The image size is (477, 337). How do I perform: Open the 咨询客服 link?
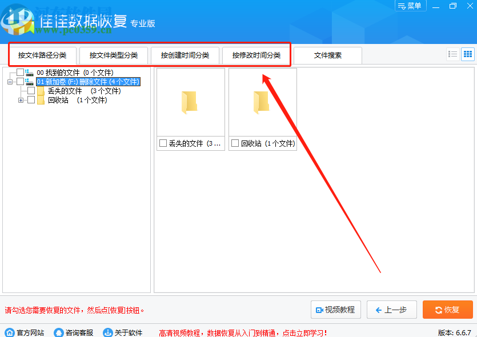[79, 333]
